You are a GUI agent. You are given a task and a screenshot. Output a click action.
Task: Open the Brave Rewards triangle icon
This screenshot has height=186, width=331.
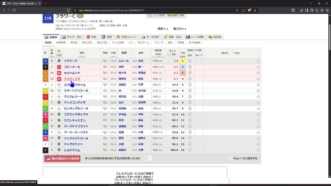click(x=255, y=10)
